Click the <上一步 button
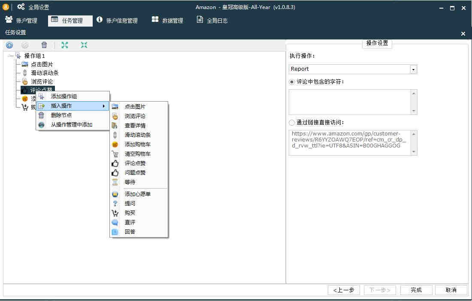472x301 pixels. pos(344,290)
